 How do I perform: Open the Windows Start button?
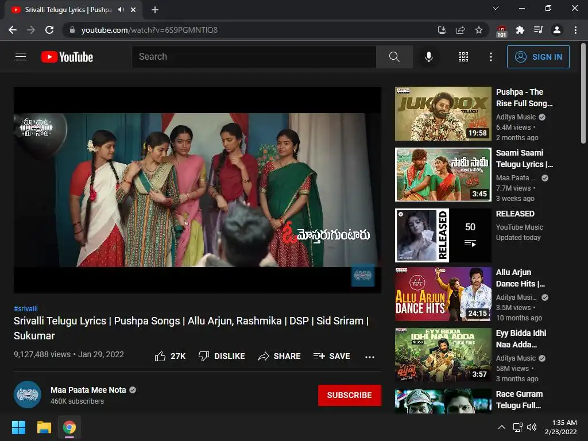(x=18, y=427)
